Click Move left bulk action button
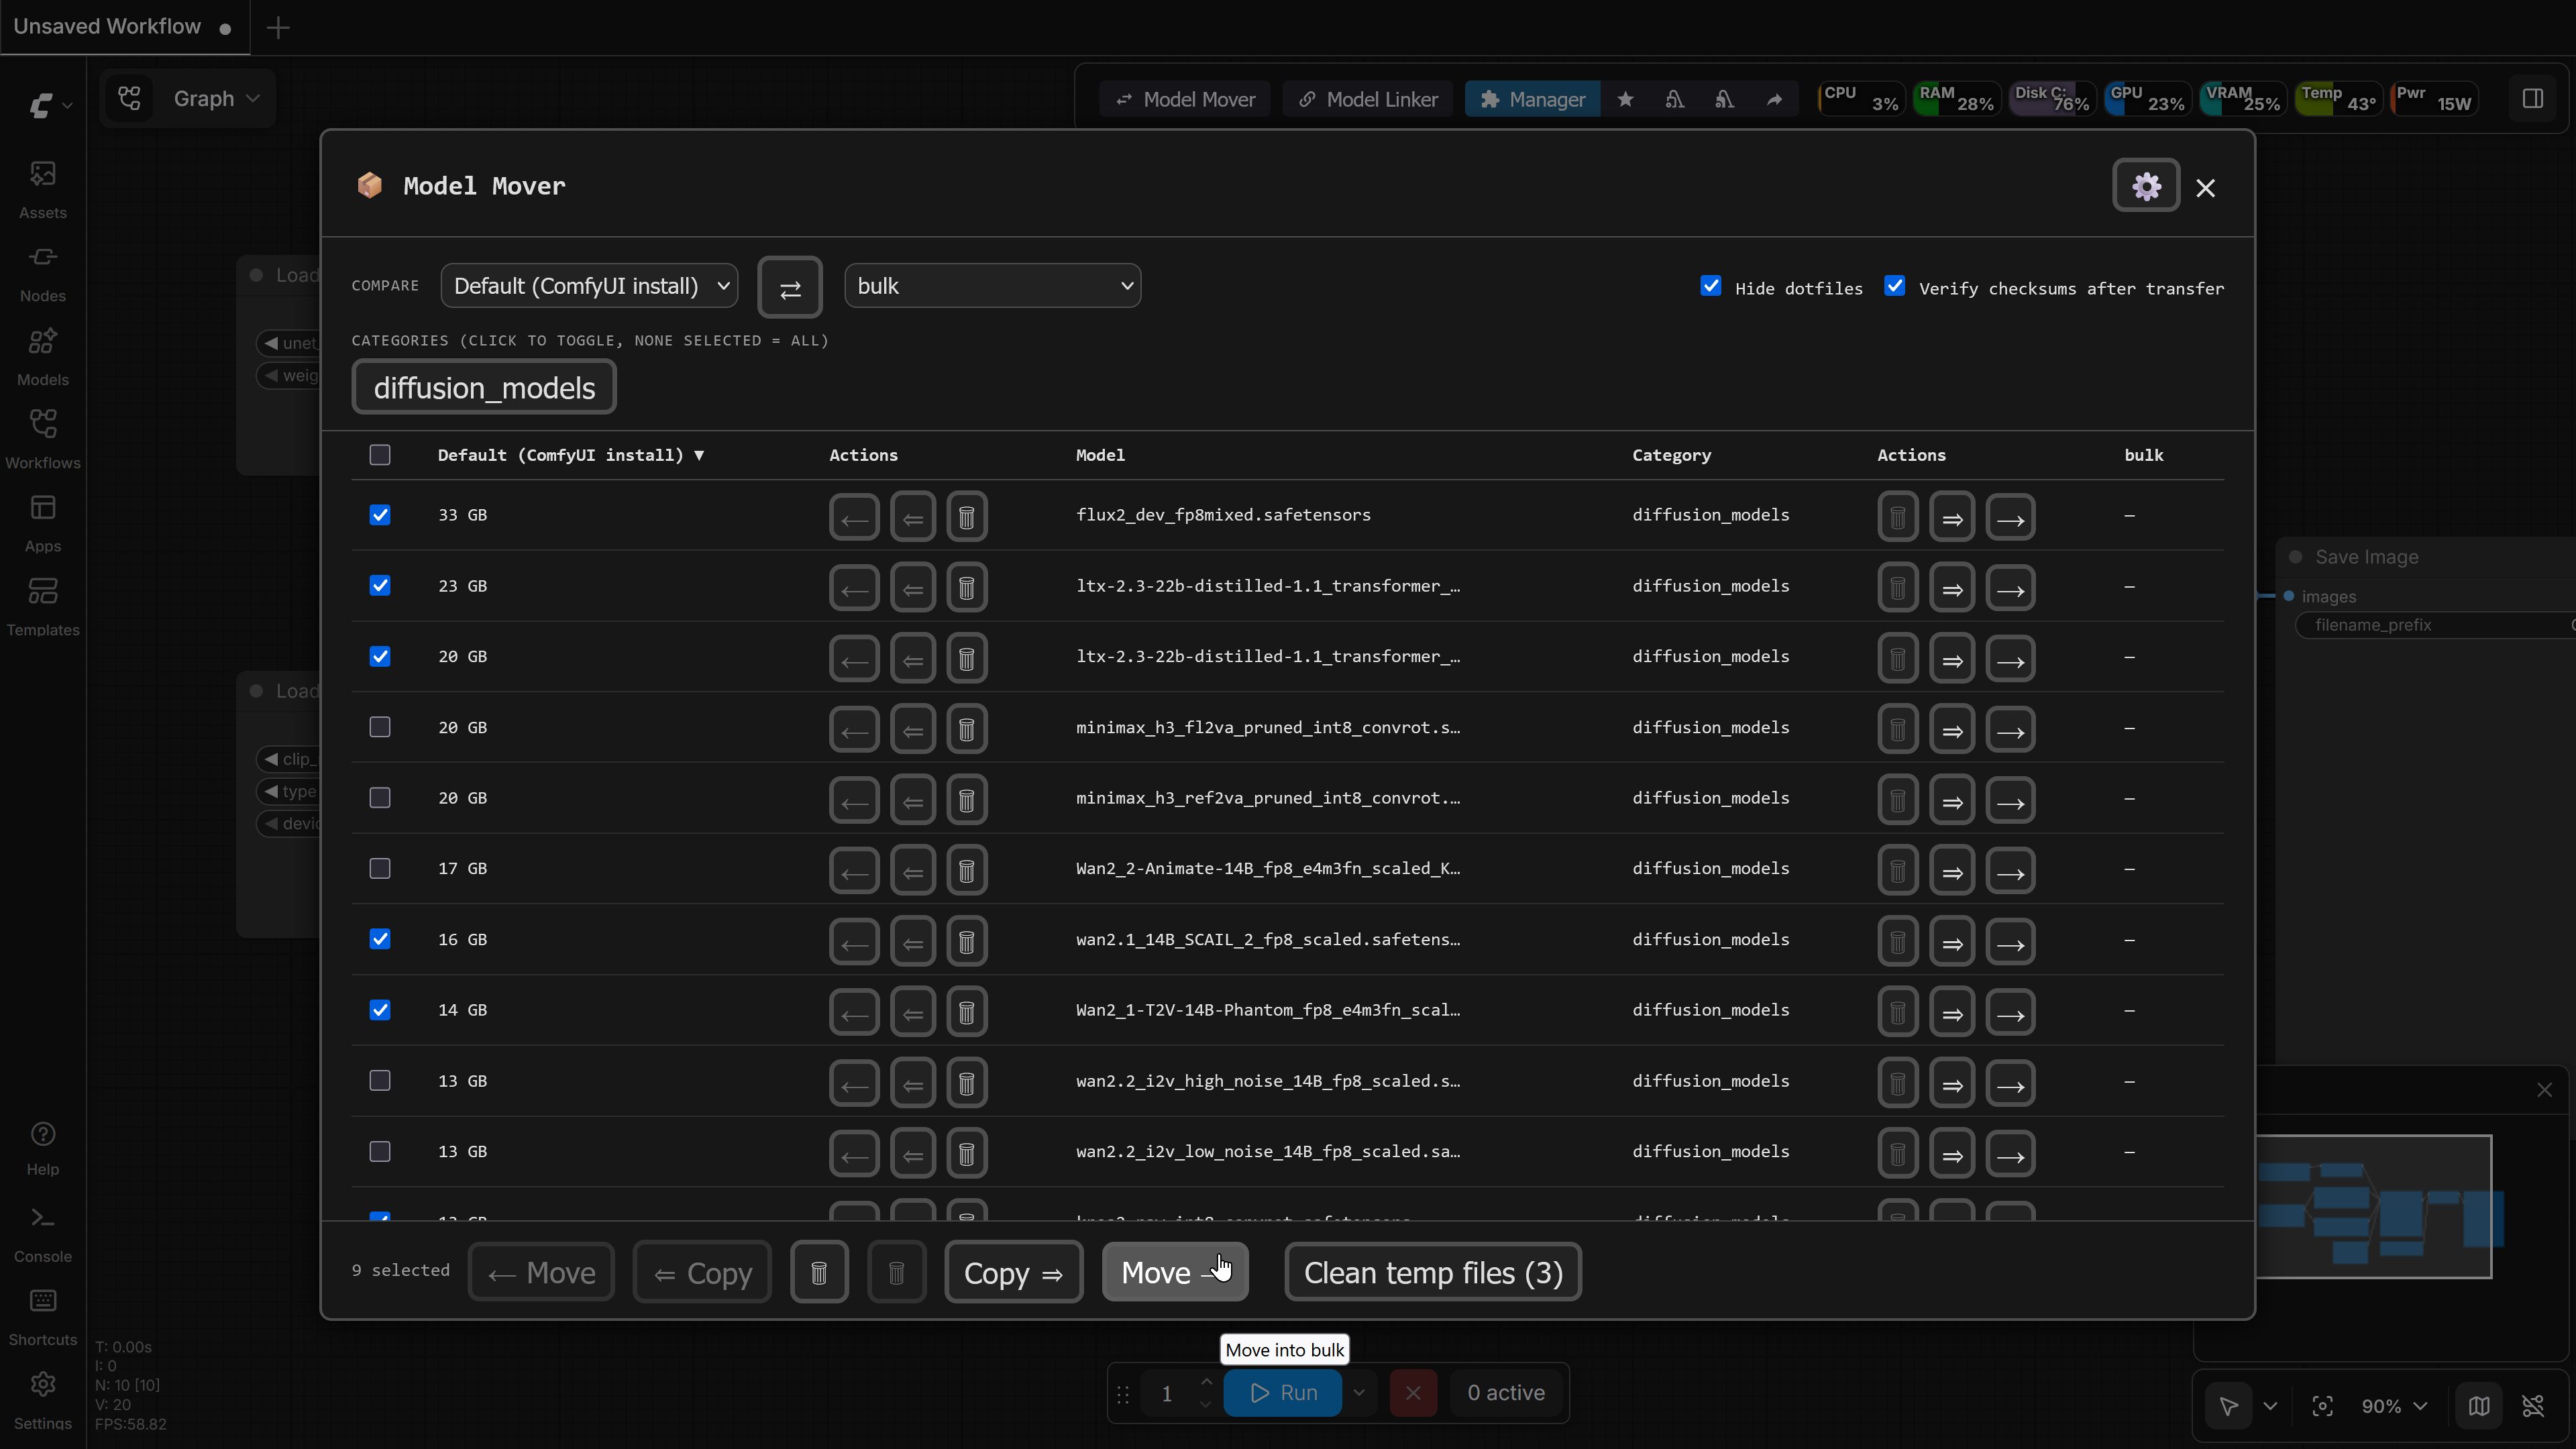2576x1449 pixels. tap(541, 1272)
